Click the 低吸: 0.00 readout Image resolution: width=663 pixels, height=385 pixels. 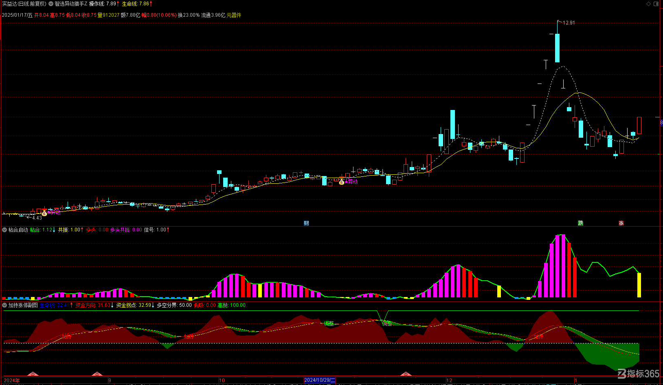[x=205, y=305]
